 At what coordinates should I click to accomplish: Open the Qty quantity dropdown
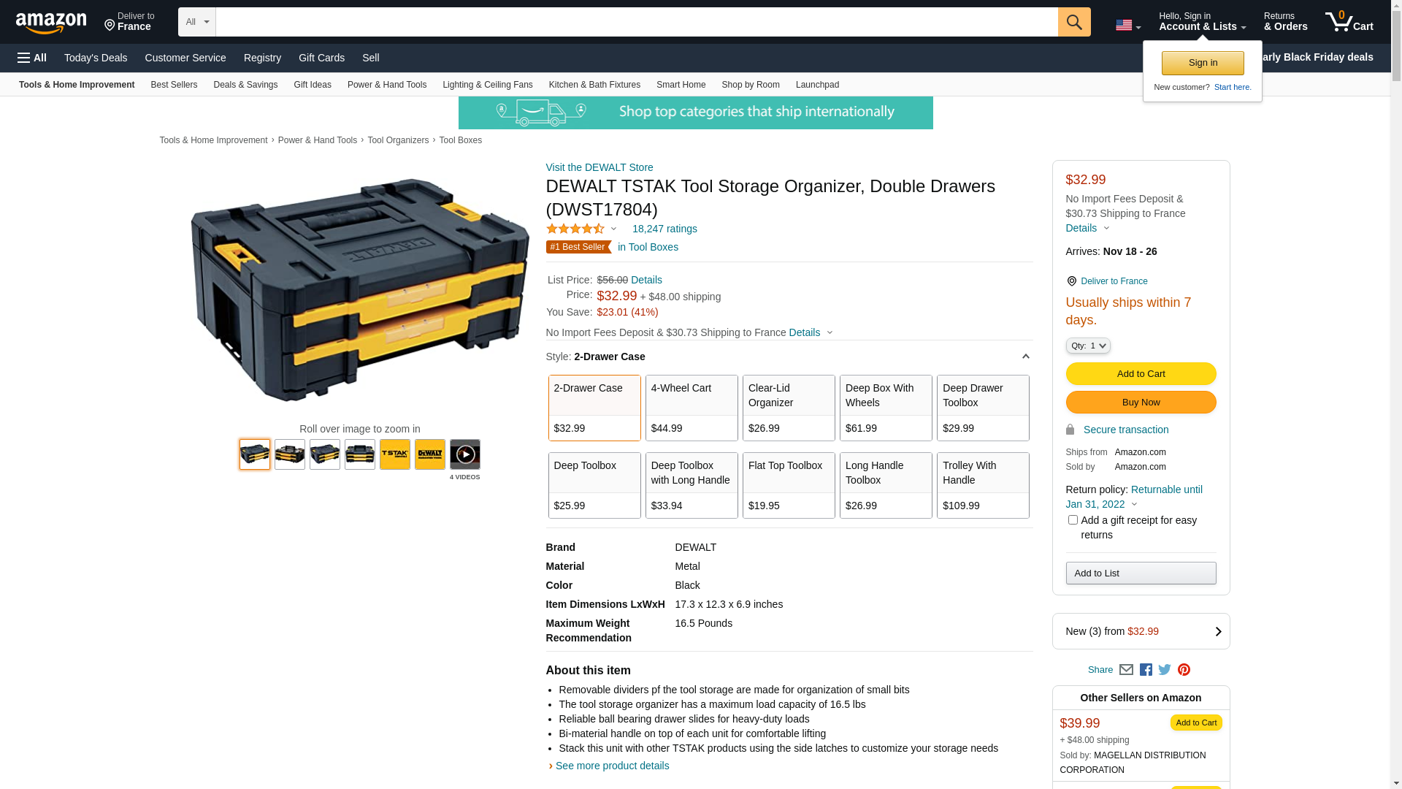click(1087, 346)
